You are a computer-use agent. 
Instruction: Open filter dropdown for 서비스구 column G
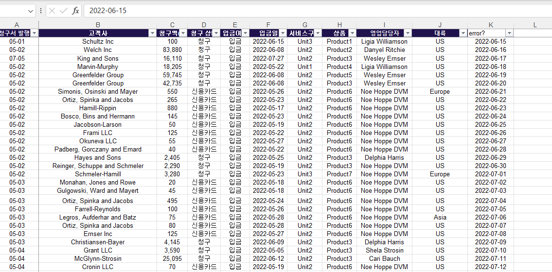(318, 33)
